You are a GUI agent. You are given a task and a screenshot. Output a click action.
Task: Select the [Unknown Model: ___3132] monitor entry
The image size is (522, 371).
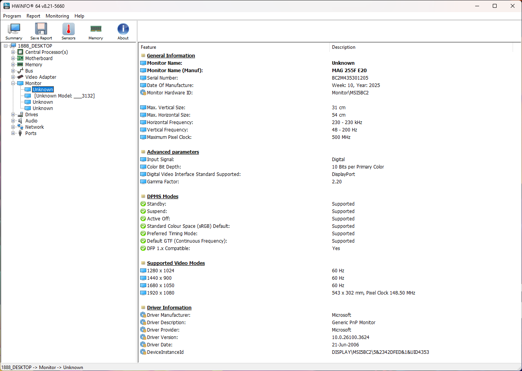(x=64, y=96)
